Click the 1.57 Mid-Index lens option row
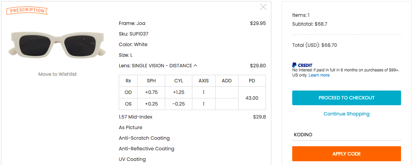Screen dimensions: 412x165 192,117
